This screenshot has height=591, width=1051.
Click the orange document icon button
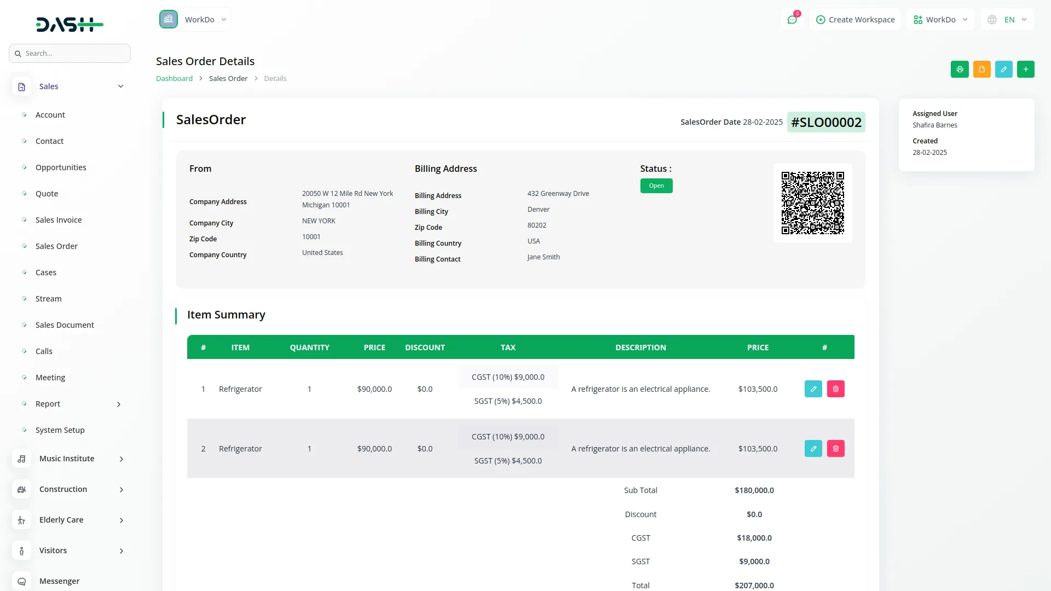[981, 69]
